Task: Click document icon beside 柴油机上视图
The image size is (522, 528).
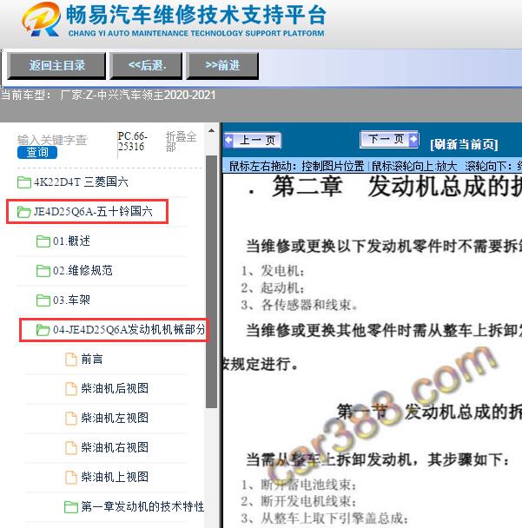Action: click(x=71, y=477)
